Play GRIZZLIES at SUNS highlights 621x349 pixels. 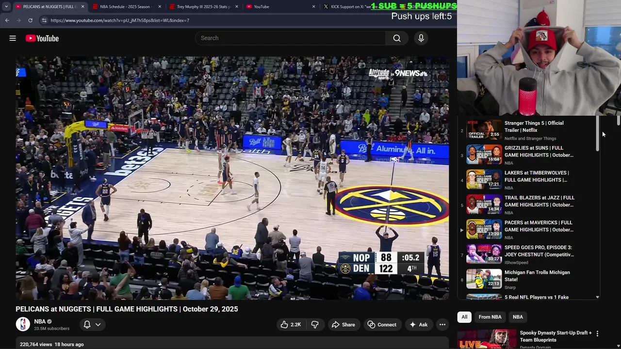coord(539,151)
